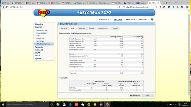The height and width of the screenshot is (107, 191).
Task: Click the Firefox reload page icon
Action: click(119, 7)
